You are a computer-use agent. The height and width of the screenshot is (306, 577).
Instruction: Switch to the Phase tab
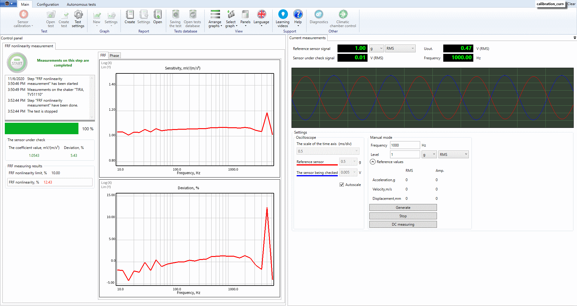click(114, 56)
